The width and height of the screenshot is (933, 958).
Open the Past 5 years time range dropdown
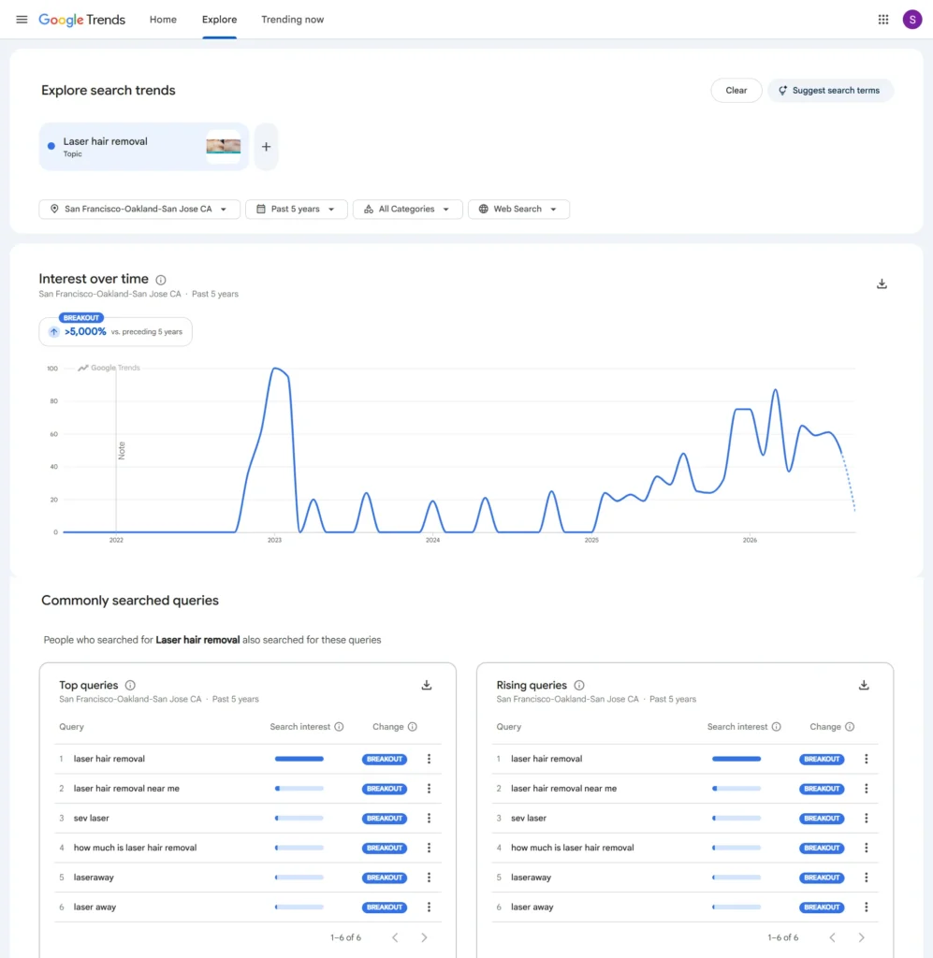(x=297, y=209)
